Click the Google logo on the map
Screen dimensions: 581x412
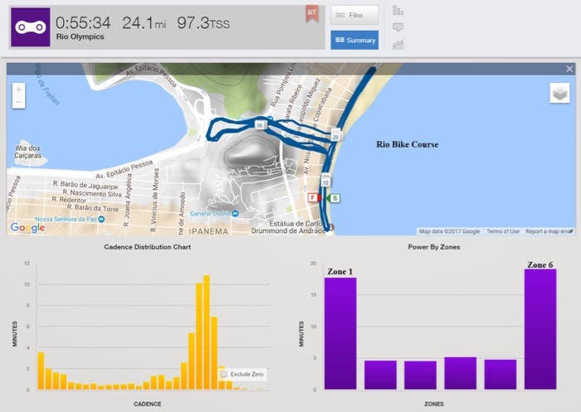coord(27,227)
